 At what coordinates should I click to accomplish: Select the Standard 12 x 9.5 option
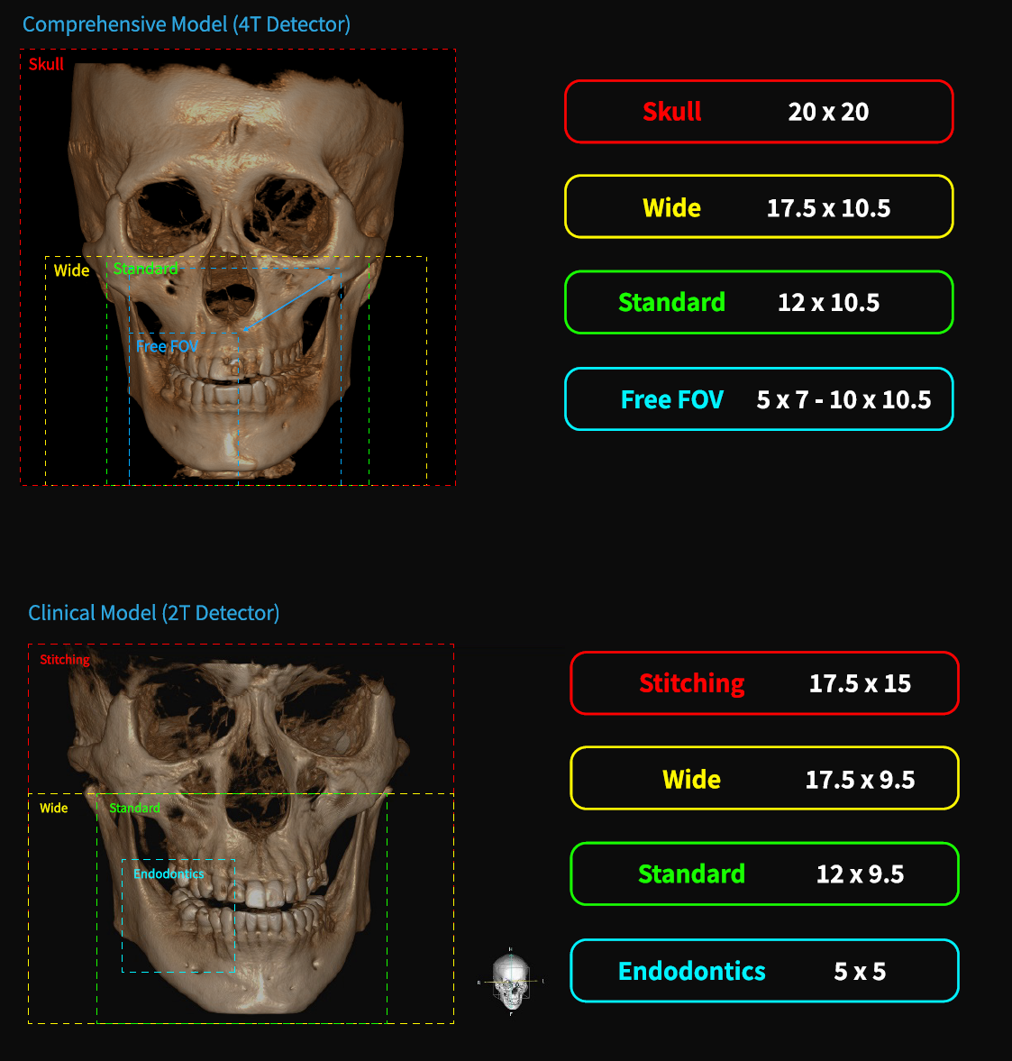764,874
